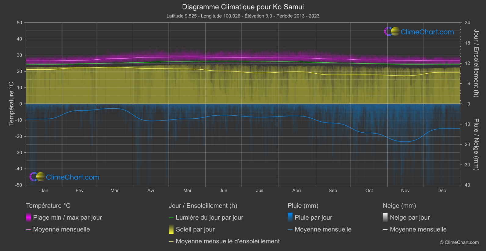The image size is (486, 251).
Task: Click the 'Soleil par jour' legend label
Action: coord(195,229)
